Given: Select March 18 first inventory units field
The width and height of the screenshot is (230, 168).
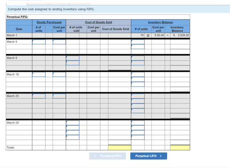Looking at the screenshot, I should point(138,74).
